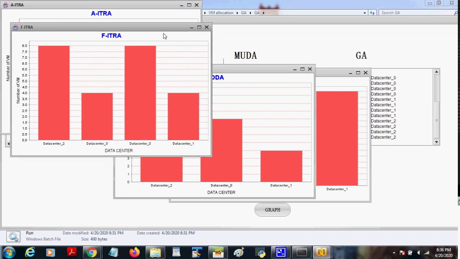Select last Datacenter_2 entry in GA list
This screenshot has height=259, width=460.
coord(383,137)
